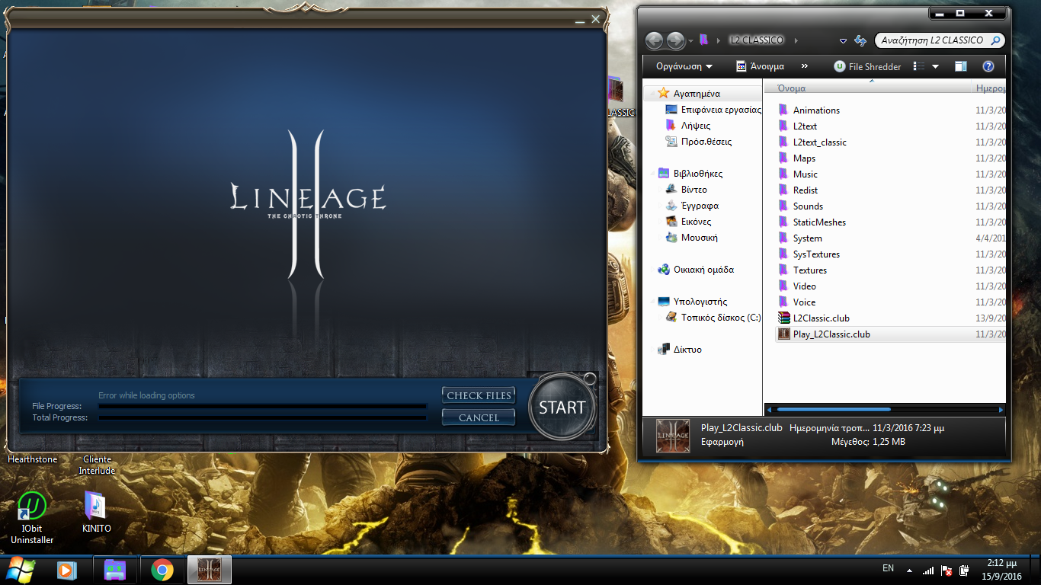Select the Video folder
This screenshot has width=1041, height=585.
point(804,286)
